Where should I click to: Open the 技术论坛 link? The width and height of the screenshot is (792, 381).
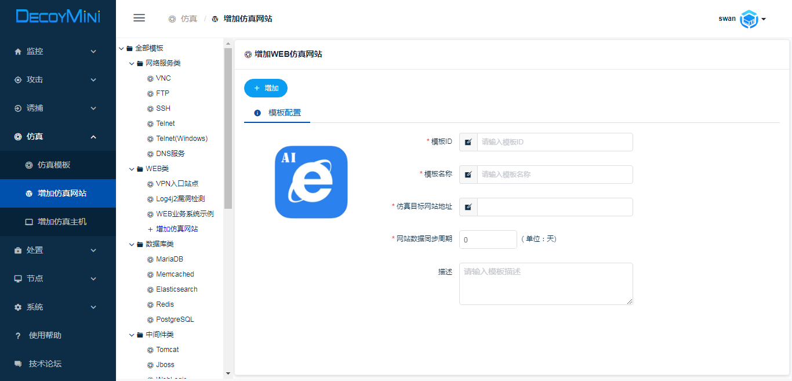[45, 364]
